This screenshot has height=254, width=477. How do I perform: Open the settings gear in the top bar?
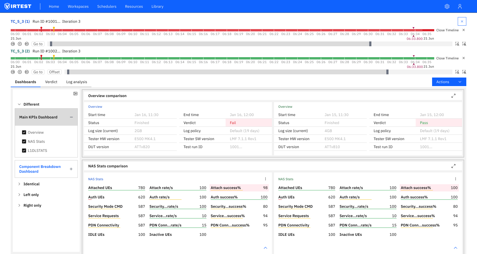(x=447, y=6)
